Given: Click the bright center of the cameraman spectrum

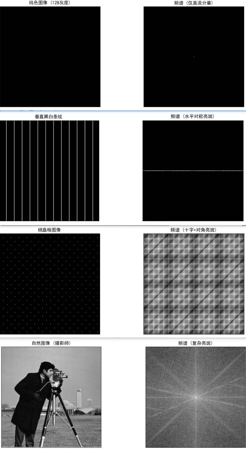Looking at the screenshot, I should (x=196, y=397).
